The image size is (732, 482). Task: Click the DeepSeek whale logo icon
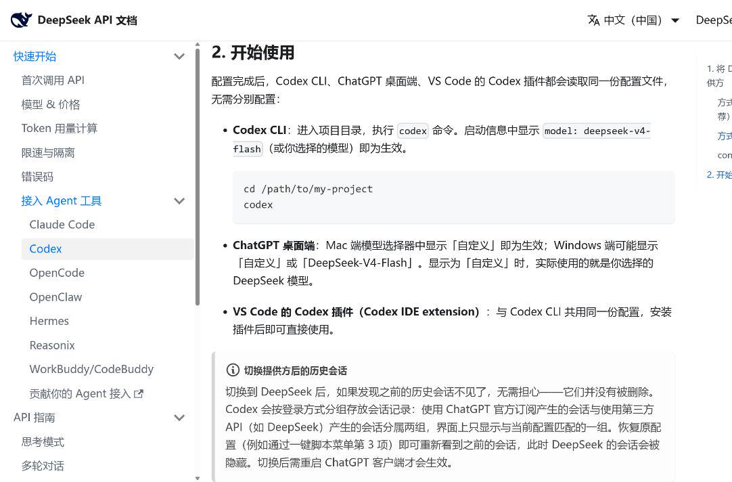pyautogui.click(x=21, y=20)
